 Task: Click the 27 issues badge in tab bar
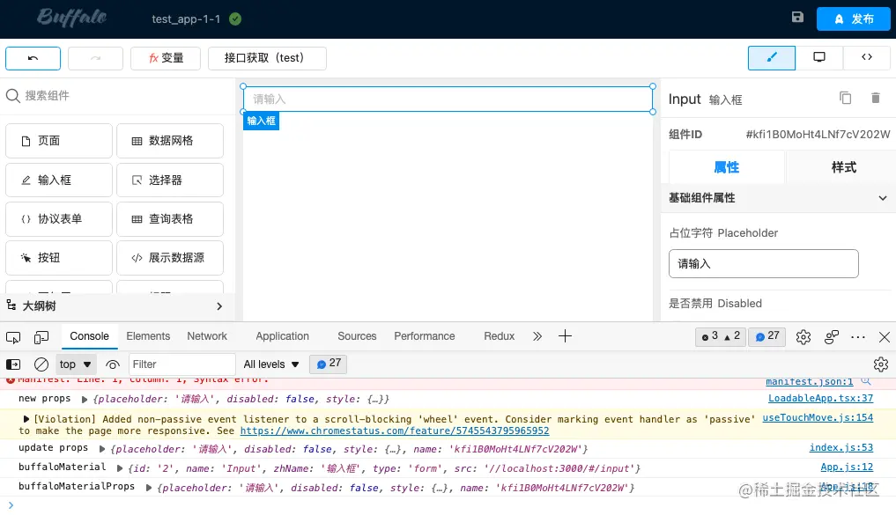pos(766,337)
